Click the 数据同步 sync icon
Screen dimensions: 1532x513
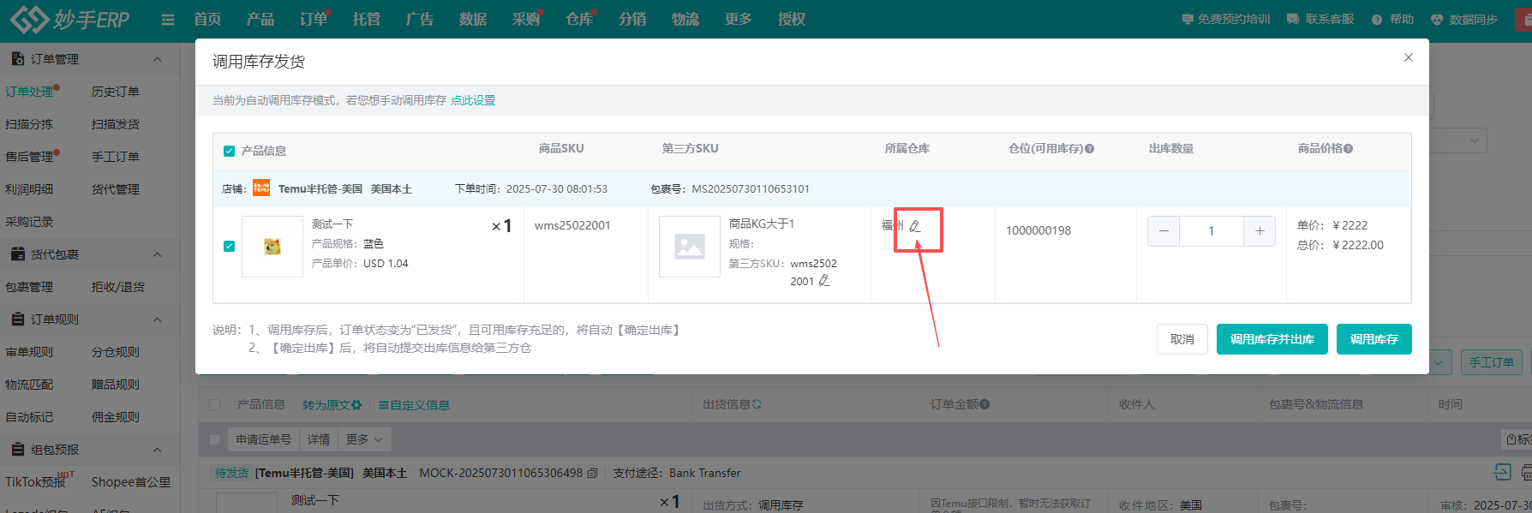1437,20
